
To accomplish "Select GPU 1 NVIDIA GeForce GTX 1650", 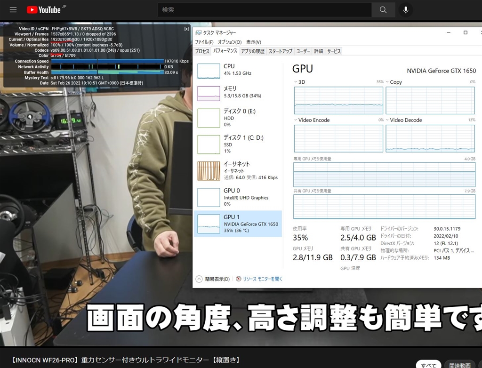I will coord(238,224).
